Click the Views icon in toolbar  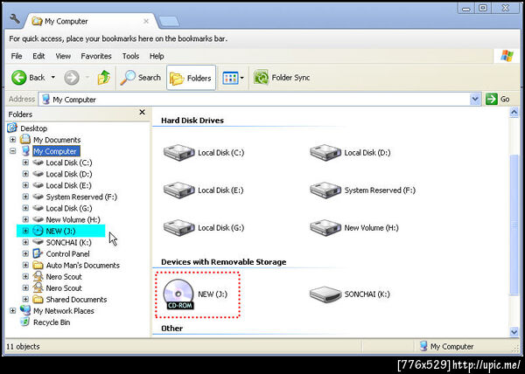(x=230, y=78)
